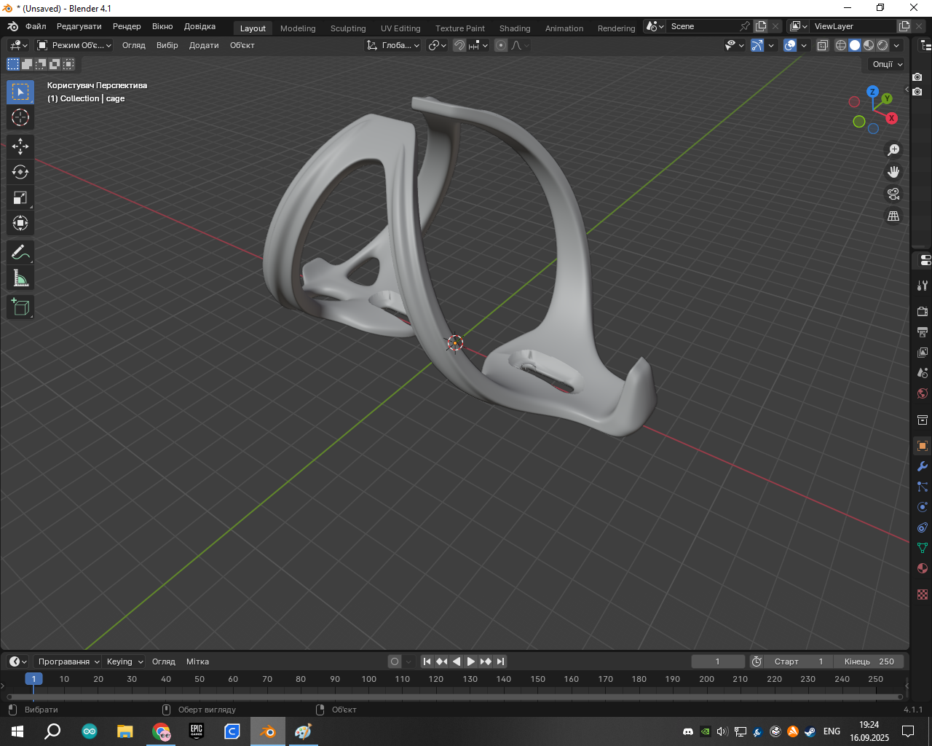Select the Transform tool
The image size is (932, 746).
[x=20, y=223]
